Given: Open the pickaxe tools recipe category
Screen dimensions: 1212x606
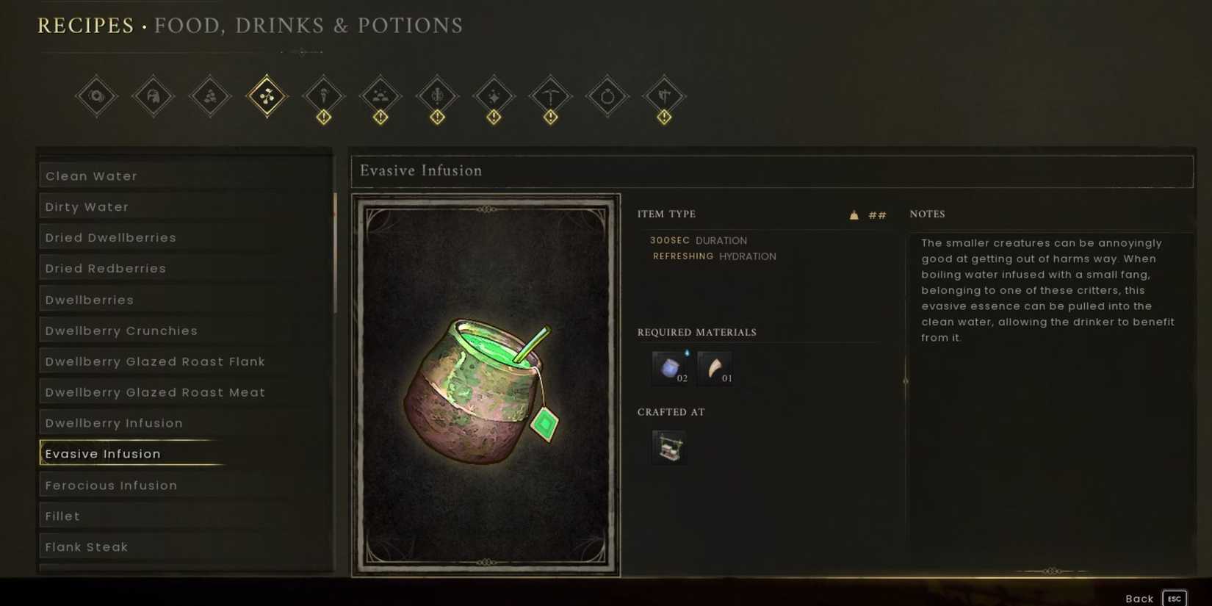Looking at the screenshot, I should 550,96.
